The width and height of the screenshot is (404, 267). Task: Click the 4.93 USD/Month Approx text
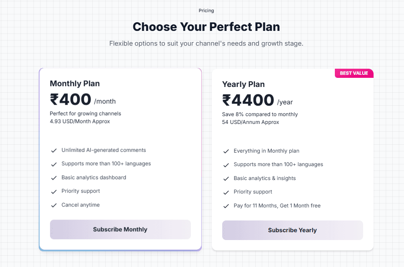80,121
